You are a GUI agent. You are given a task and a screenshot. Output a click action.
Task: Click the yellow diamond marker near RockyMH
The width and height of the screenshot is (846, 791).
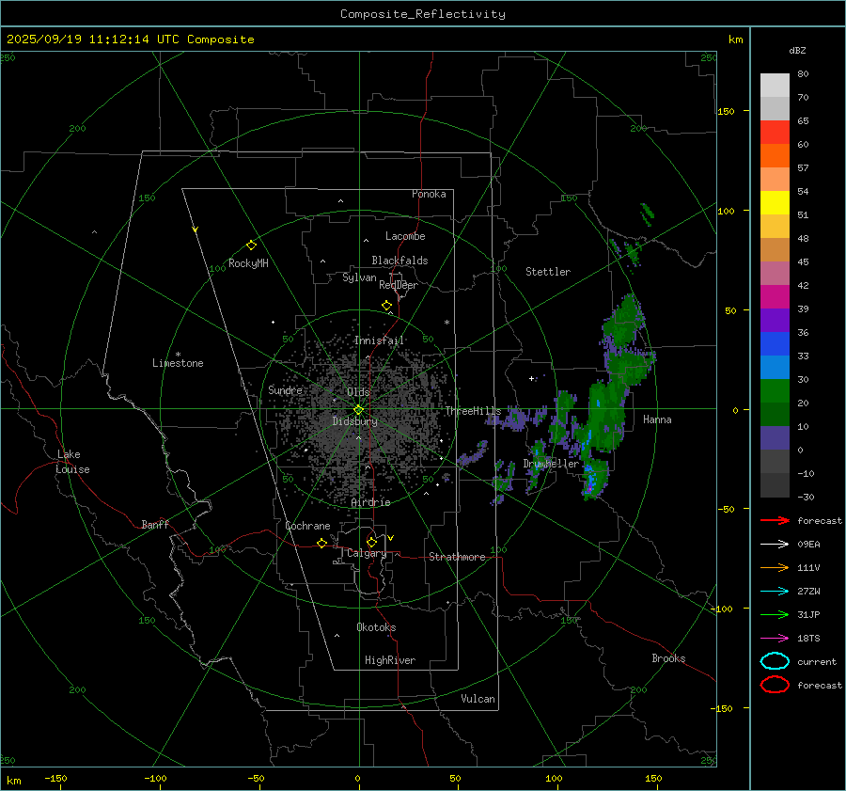pos(251,245)
